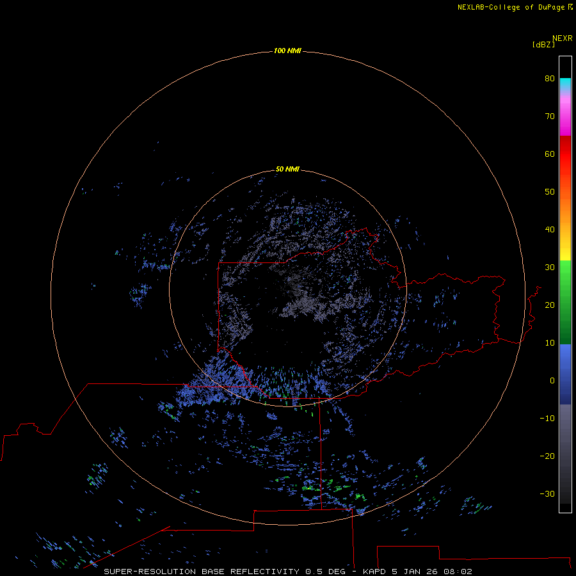
Task: Click the 20 value on the dBZ scale
Action: pos(550,305)
